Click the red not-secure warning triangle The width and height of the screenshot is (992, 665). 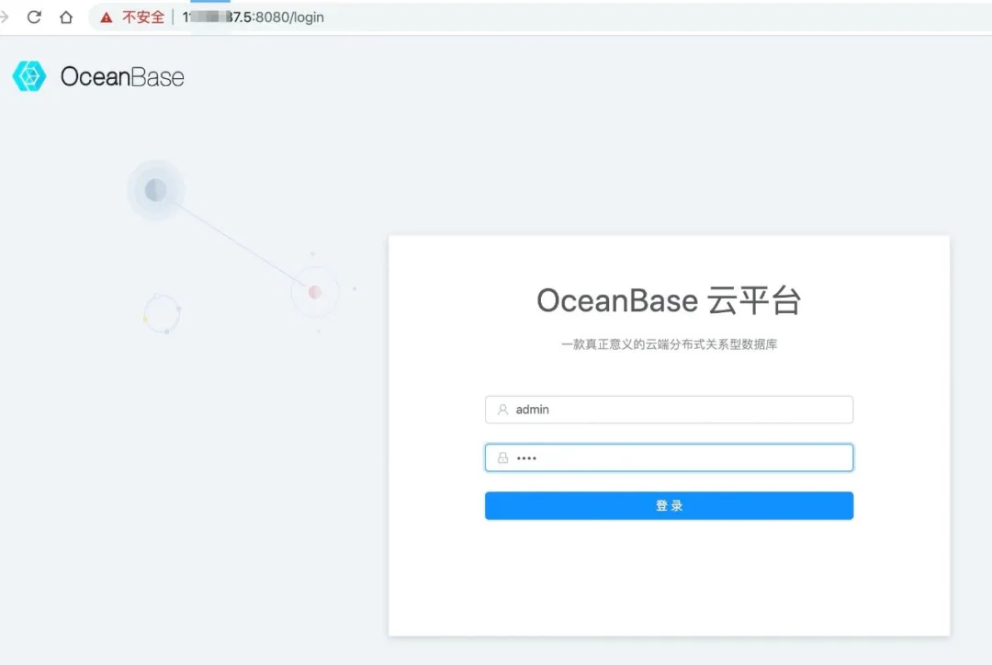(107, 17)
